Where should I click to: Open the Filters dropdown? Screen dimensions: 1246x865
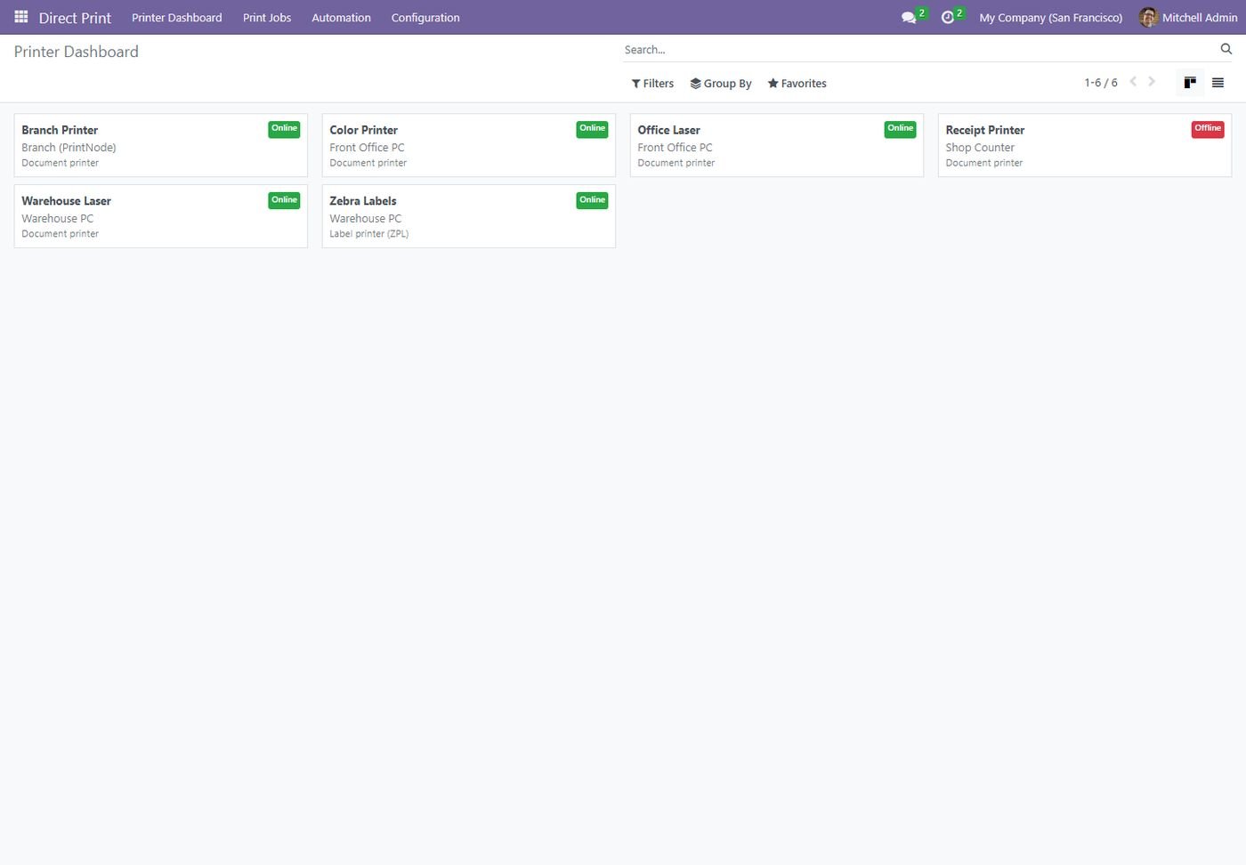click(x=652, y=84)
